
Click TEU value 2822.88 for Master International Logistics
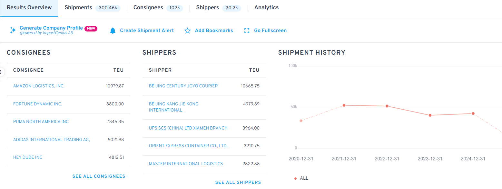pos(251,164)
